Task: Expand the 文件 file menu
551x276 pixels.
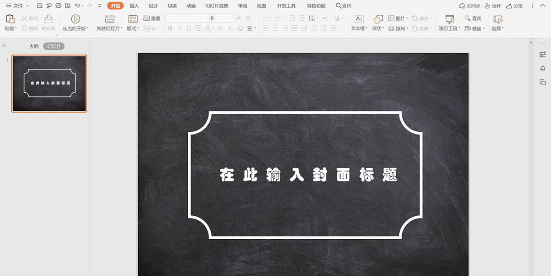Action: pyautogui.click(x=17, y=6)
